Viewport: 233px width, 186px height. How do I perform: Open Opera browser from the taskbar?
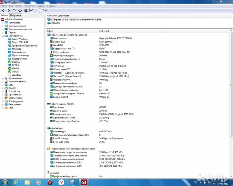50,182
